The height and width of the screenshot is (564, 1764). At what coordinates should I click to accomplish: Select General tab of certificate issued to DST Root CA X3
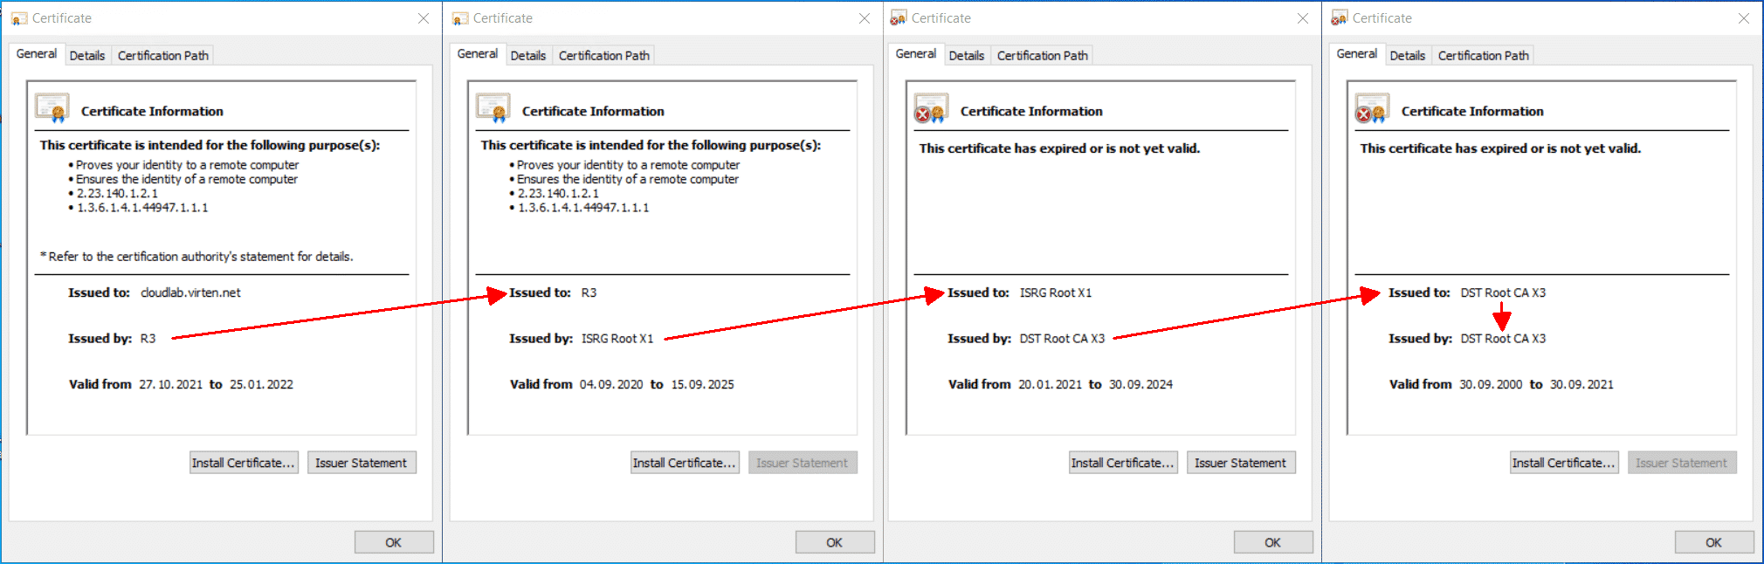[1357, 54]
